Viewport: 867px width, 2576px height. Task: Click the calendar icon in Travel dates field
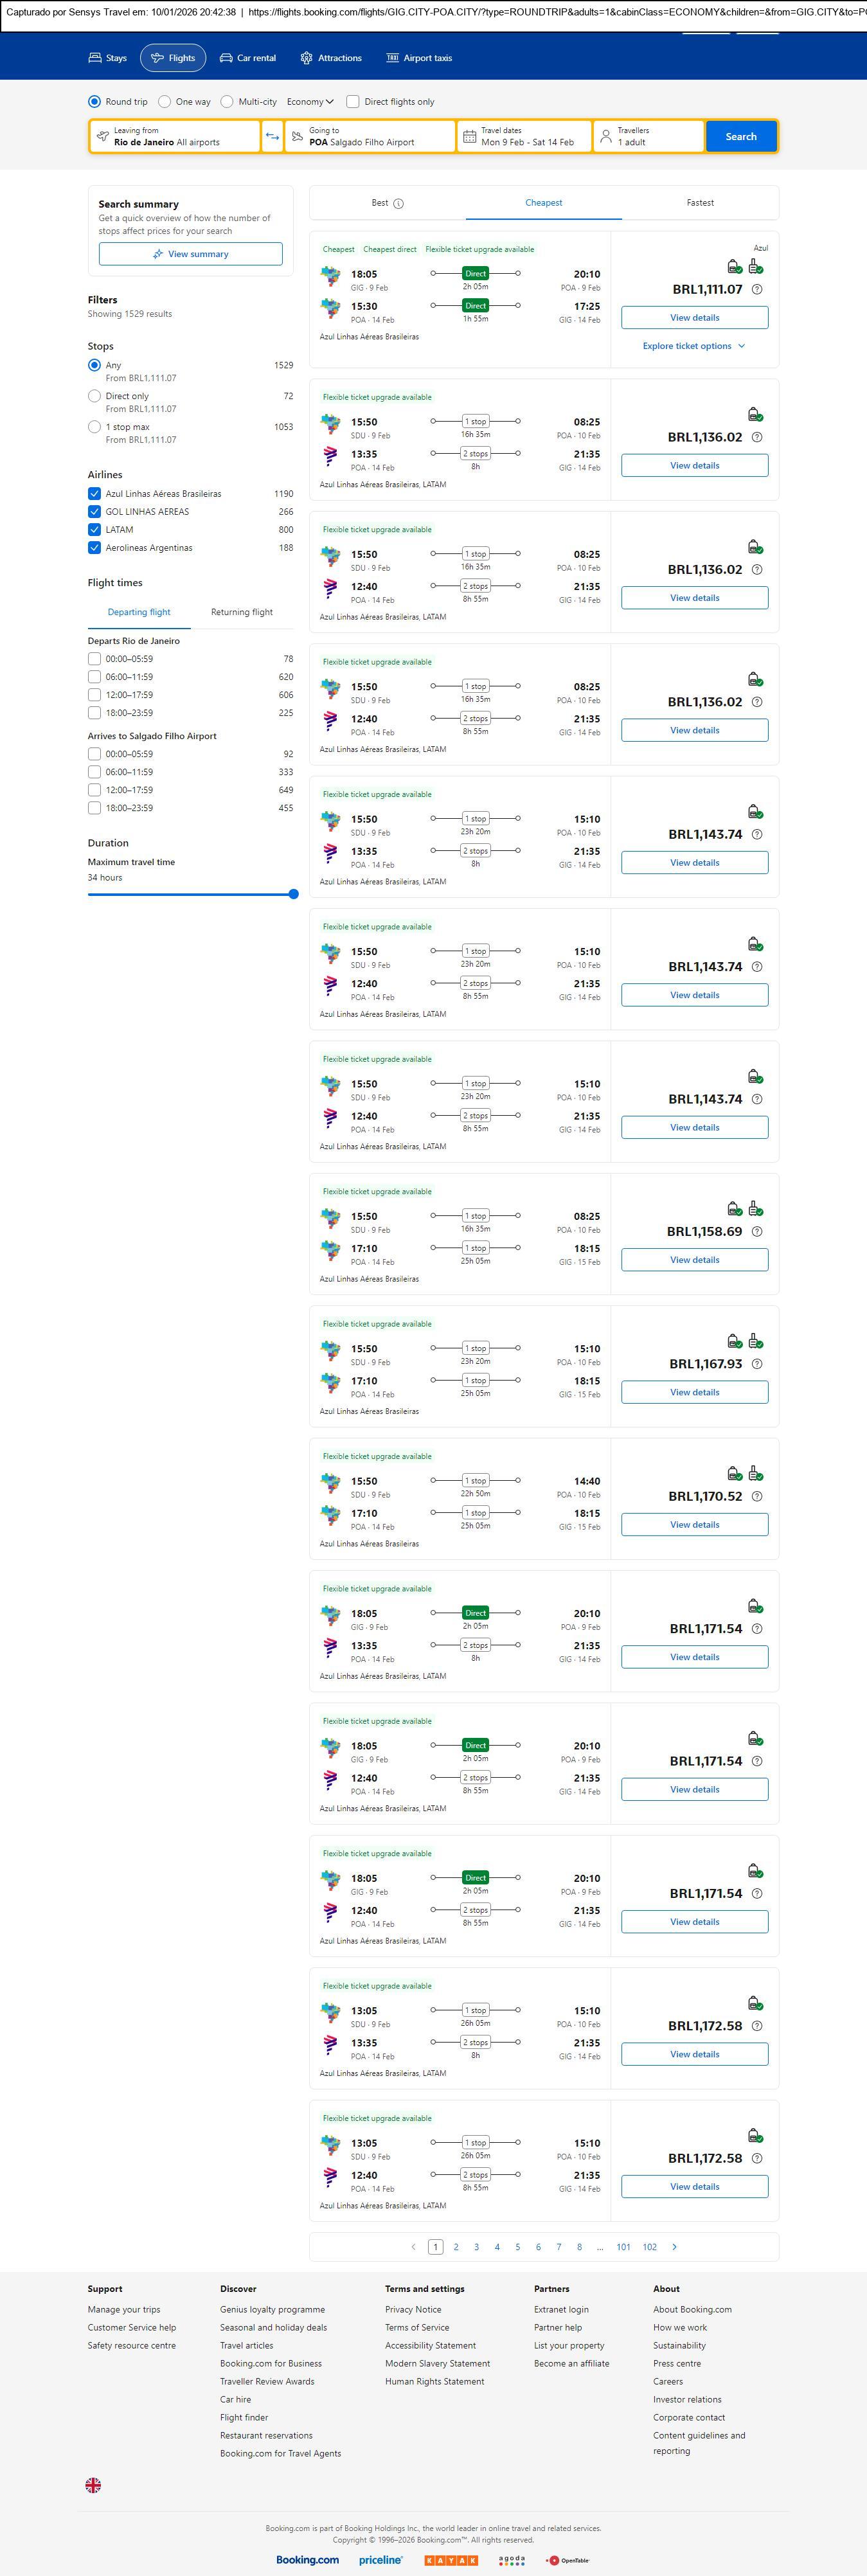pos(469,137)
